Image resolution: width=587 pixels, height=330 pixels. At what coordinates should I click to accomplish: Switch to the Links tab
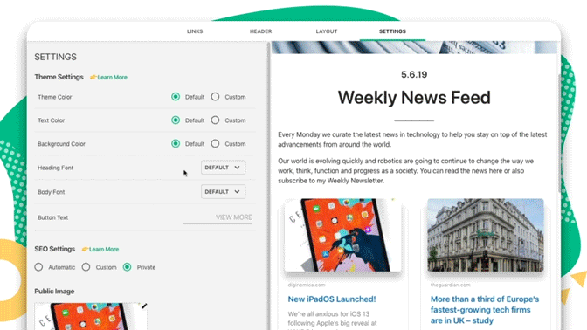click(x=195, y=31)
